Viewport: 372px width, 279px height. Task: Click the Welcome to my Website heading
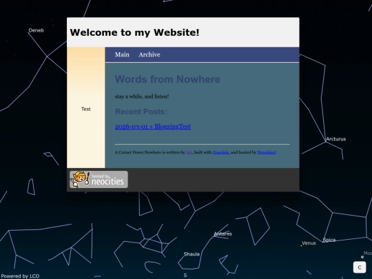pos(134,32)
